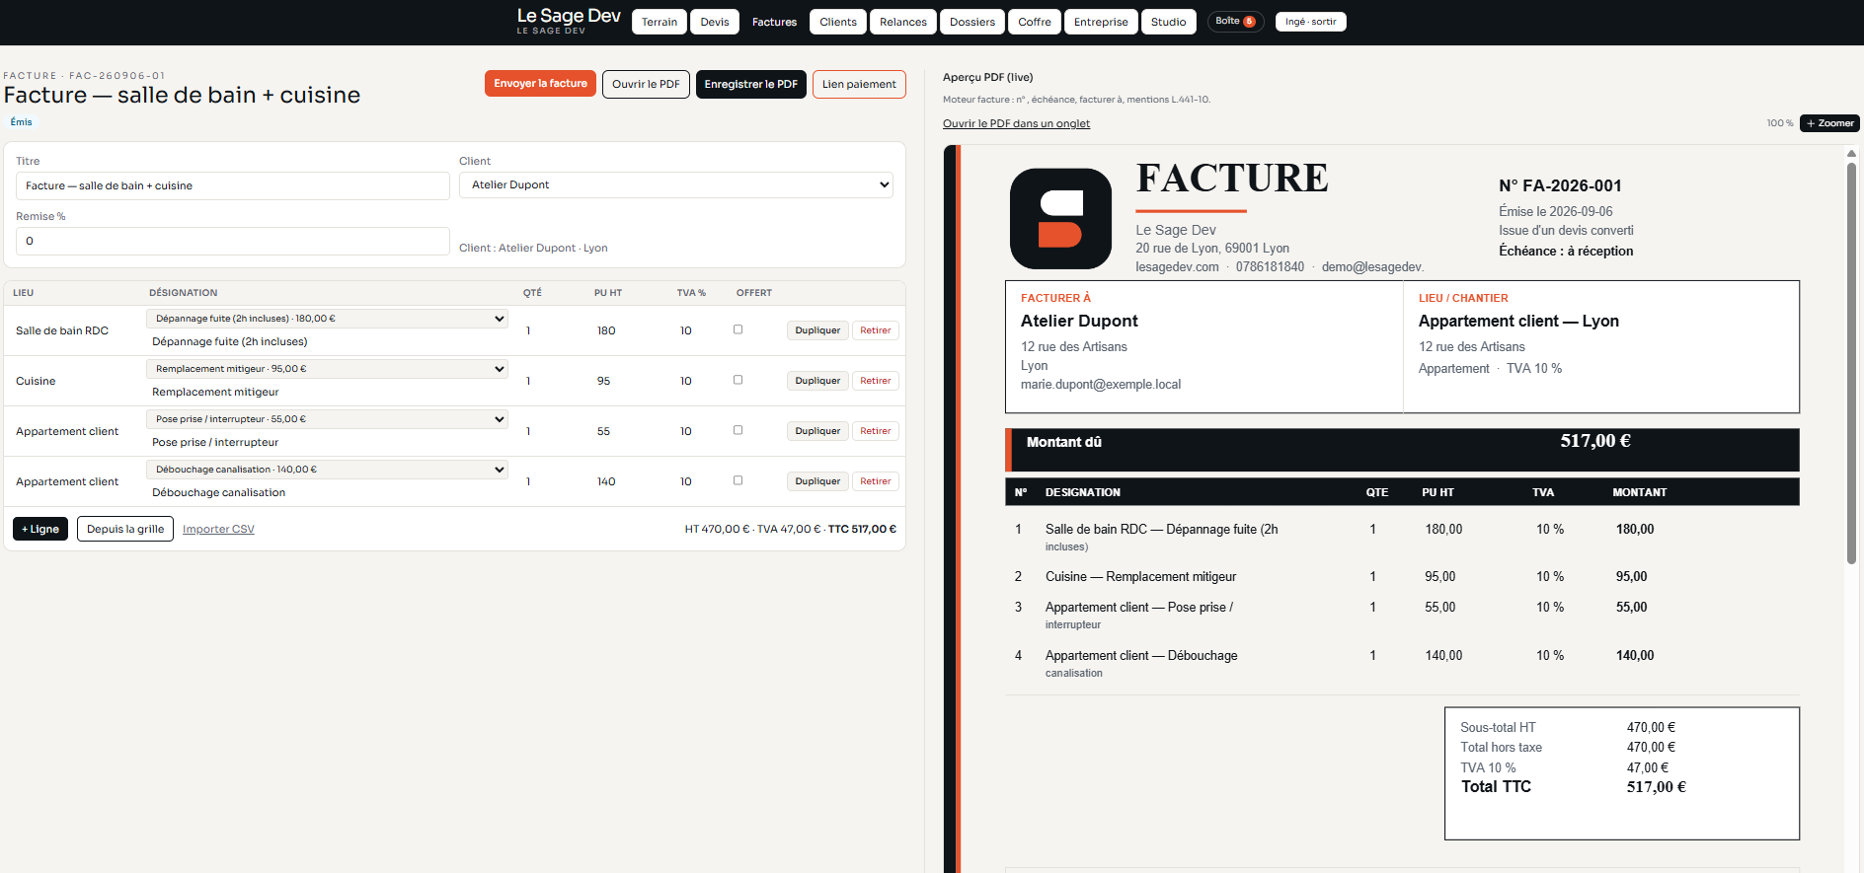This screenshot has width=1864, height=873.
Task: Toggle Offert checkbox for Débouchage canalisation line
Action: click(738, 480)
